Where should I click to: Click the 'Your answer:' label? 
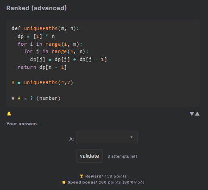tap(22, 124)
